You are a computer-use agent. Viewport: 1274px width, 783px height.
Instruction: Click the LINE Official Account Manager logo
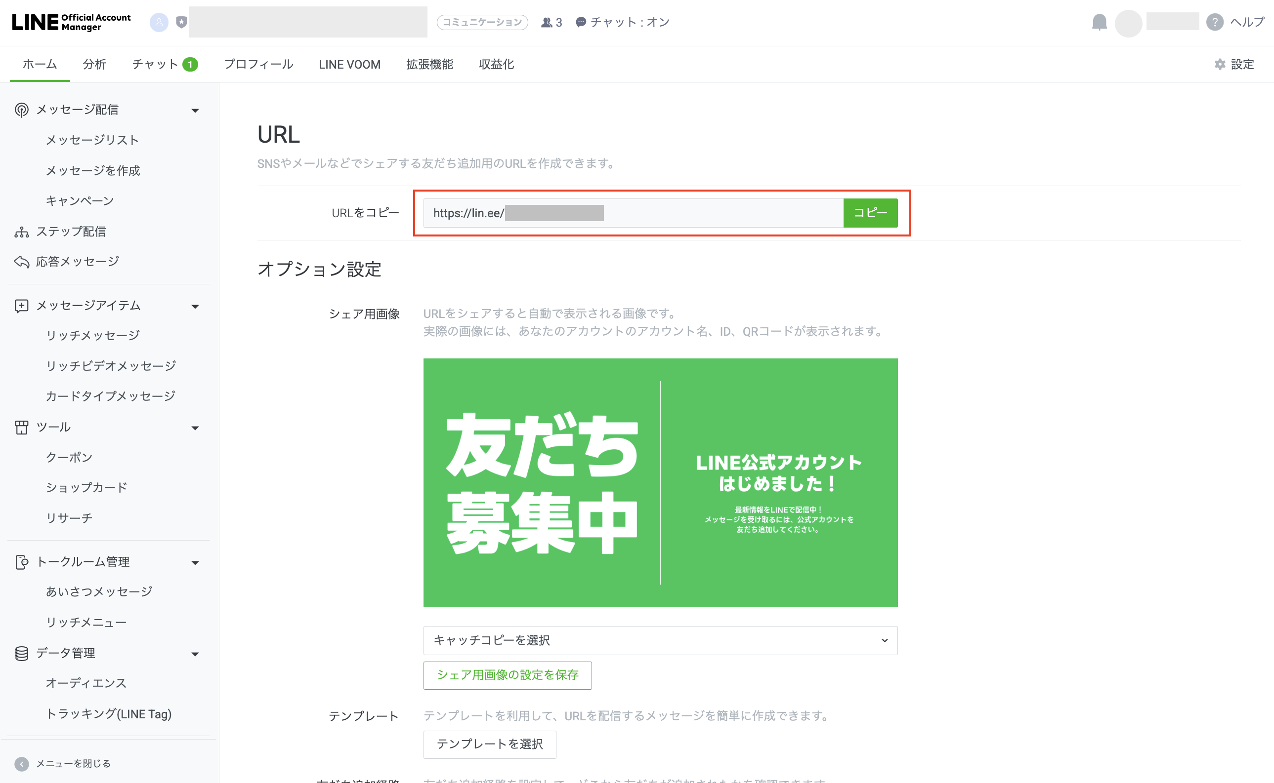coord(72,22)
